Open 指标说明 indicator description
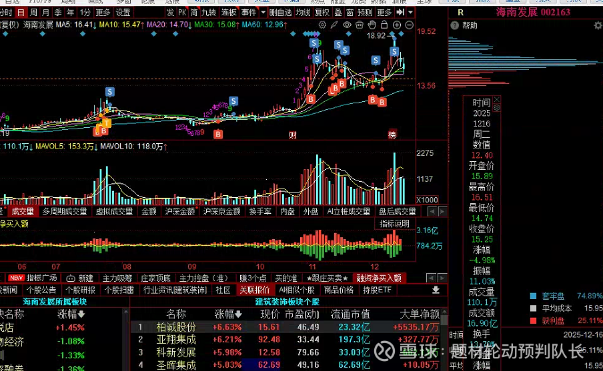 (395, 224)
